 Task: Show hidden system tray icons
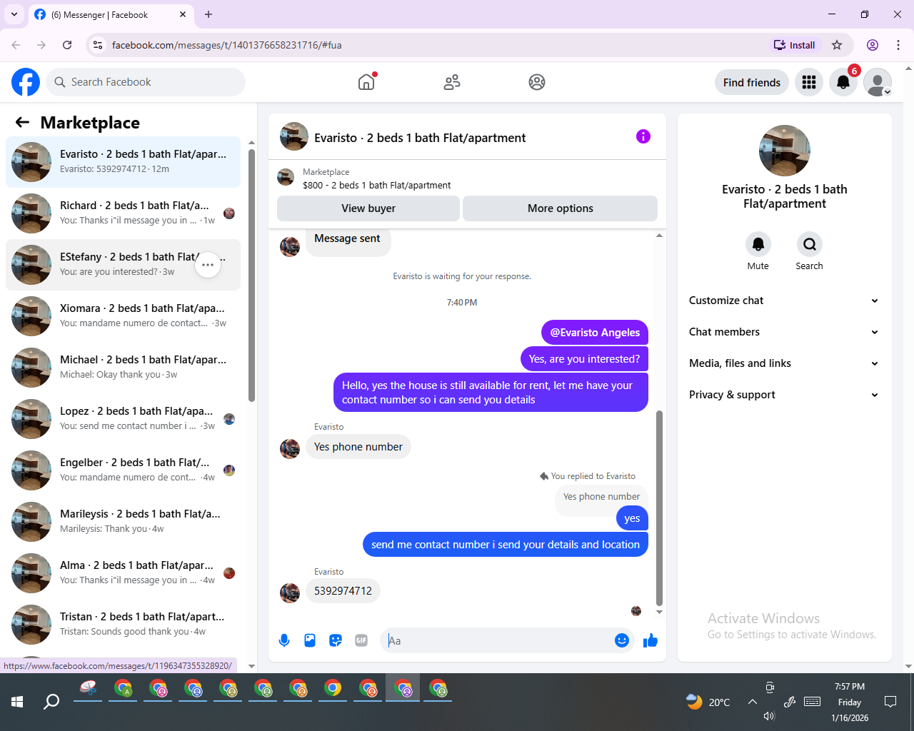[753, 702]
